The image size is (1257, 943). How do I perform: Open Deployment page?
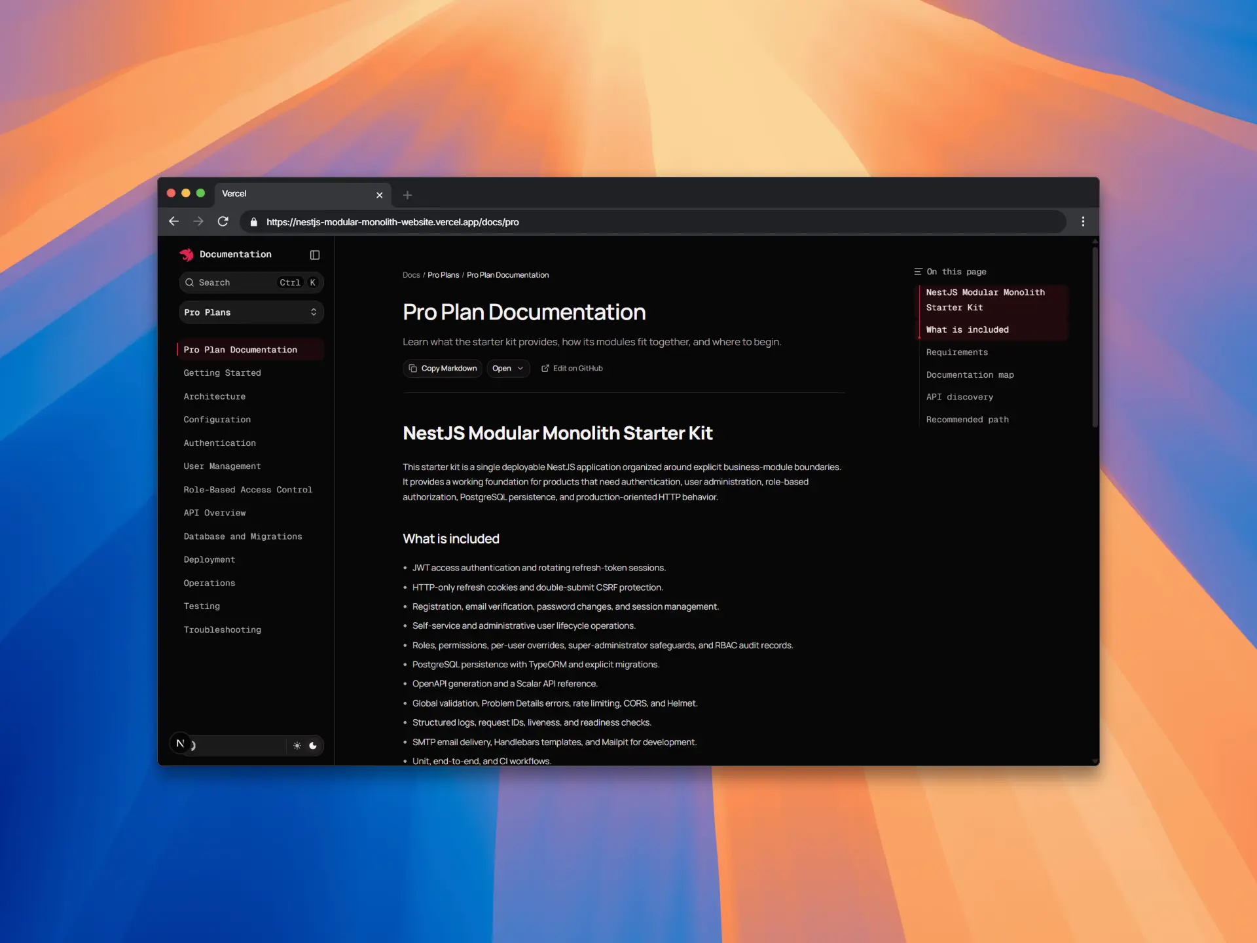coord(209,560)
